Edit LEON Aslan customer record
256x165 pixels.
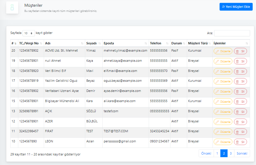(223, 142)
